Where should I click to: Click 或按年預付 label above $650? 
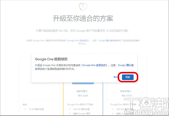tap(83, 91)
